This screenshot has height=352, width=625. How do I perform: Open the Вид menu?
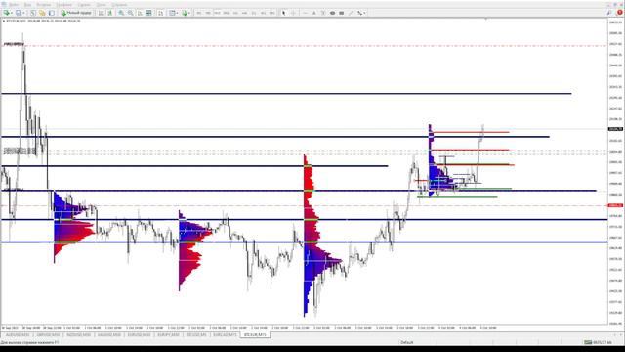pyautogui.click(x=27, y=5)
